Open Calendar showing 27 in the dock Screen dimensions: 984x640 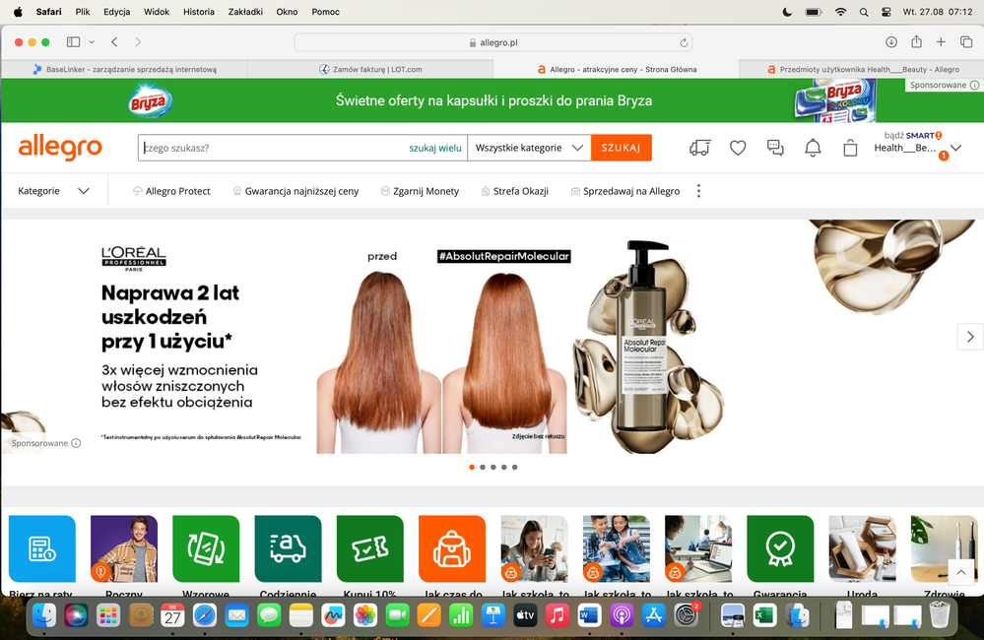click(x=172, y=616)
